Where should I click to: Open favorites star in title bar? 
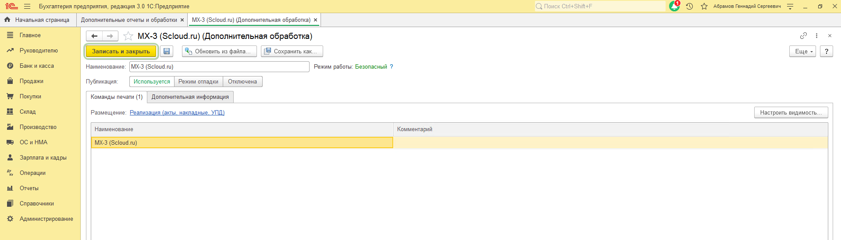pos(704,7)
